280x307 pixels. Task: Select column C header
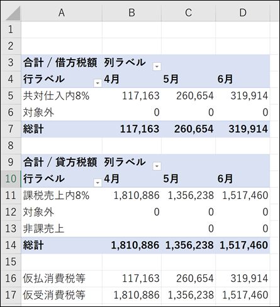point(188,13)
